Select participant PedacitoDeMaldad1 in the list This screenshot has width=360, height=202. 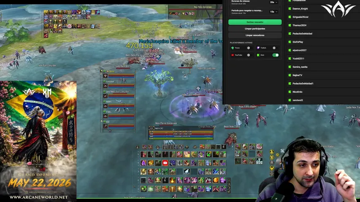coord(303,83)
